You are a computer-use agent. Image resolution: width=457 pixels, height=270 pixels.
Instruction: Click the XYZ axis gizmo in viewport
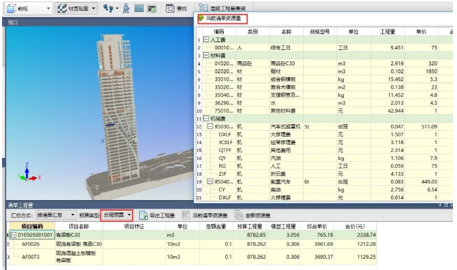[x=28, y=172]
